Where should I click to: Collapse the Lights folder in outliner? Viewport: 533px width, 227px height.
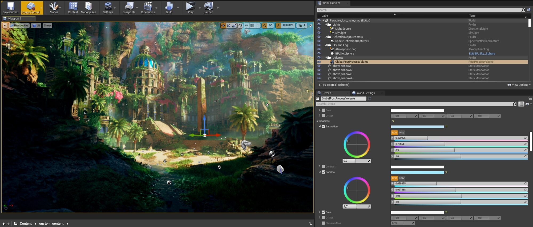click(x=326, y=25)
